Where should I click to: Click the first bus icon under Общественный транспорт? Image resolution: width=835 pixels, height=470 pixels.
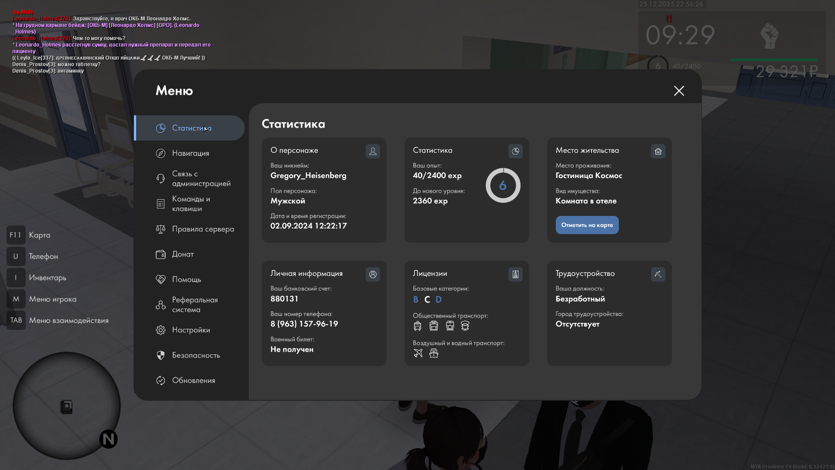[417, 326]
